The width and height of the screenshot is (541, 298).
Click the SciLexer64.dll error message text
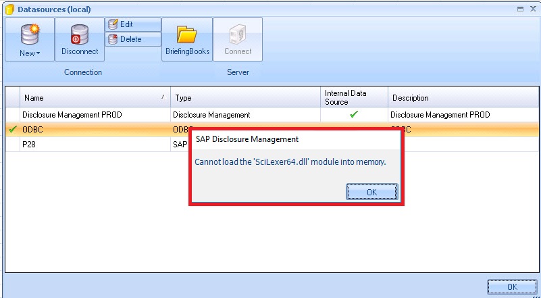(290, 162)
